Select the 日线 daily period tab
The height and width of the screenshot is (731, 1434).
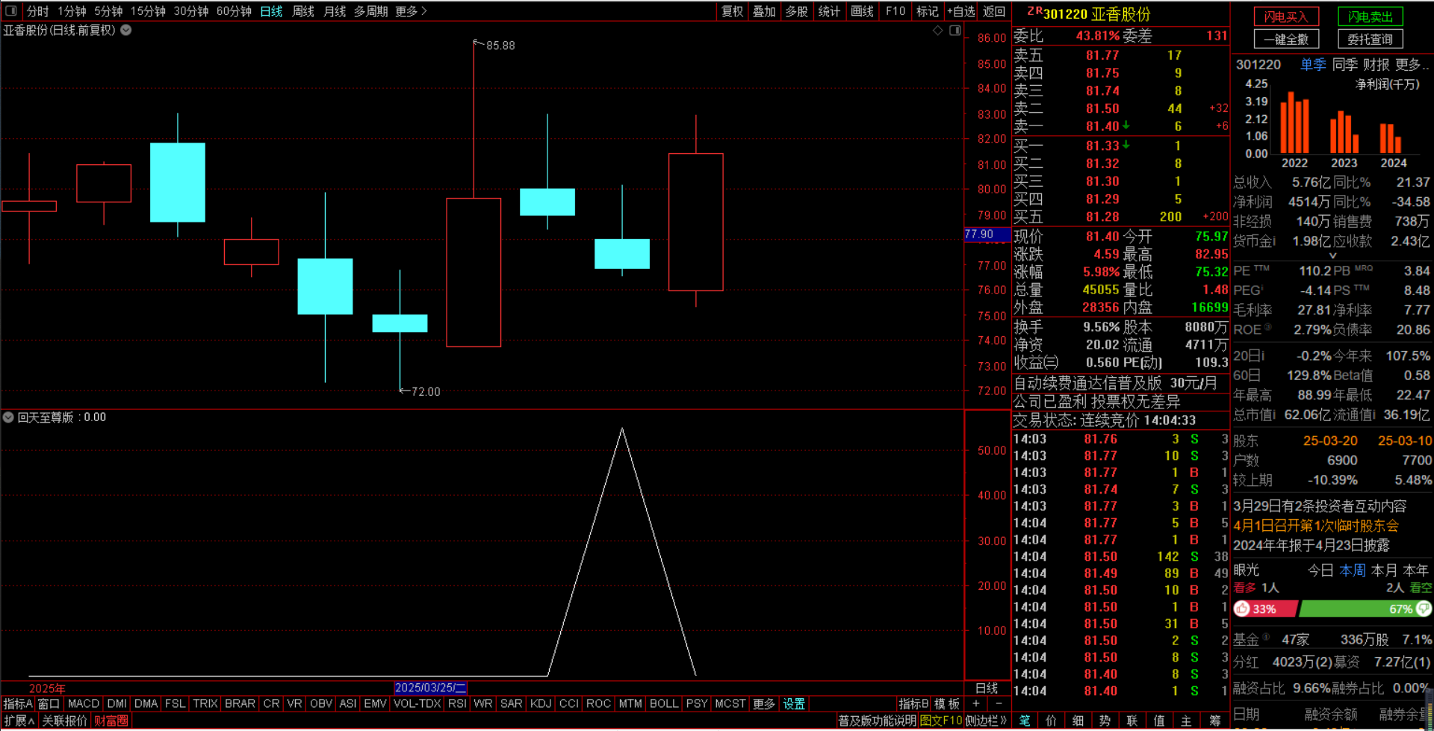click(271, 11)
